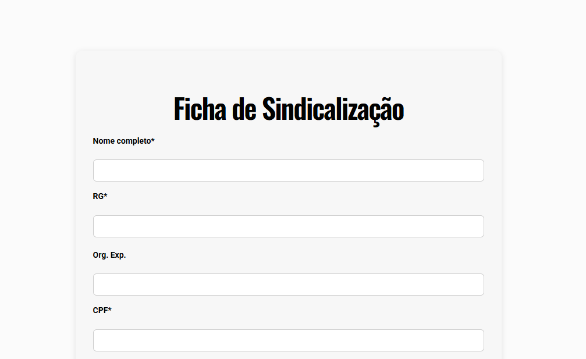Click the "Nome completo*" field label
586x359 pixels.
click(124, 141)
